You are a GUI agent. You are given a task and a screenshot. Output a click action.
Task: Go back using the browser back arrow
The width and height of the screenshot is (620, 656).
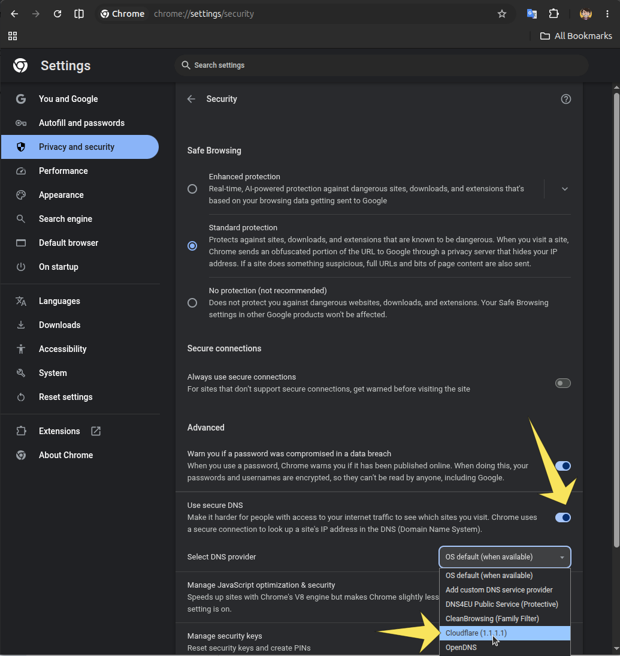14,14
